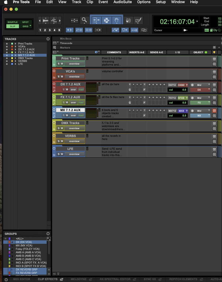This screenshot has height=282, width=222.
Task: Click the read automation button on DX track
Action: pyautogui.click(x=81, y=90)
